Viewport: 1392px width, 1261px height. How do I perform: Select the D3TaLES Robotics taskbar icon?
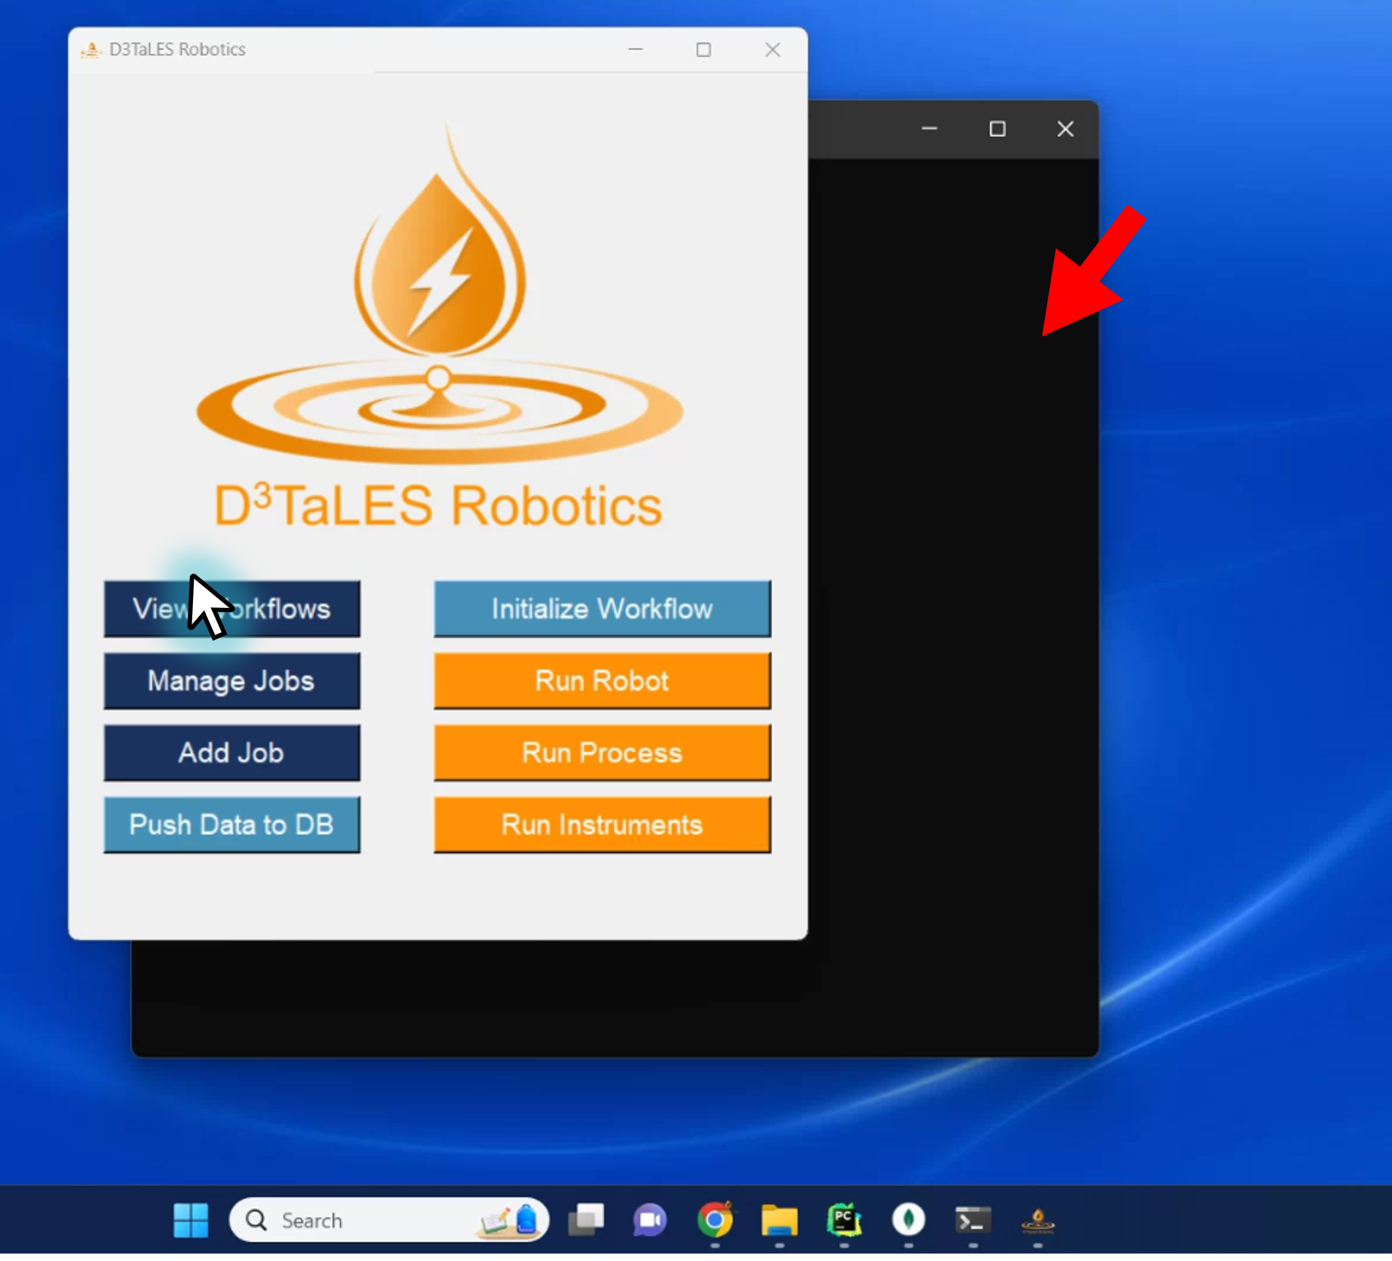pyautogui.click(x=1037, y=1220)
